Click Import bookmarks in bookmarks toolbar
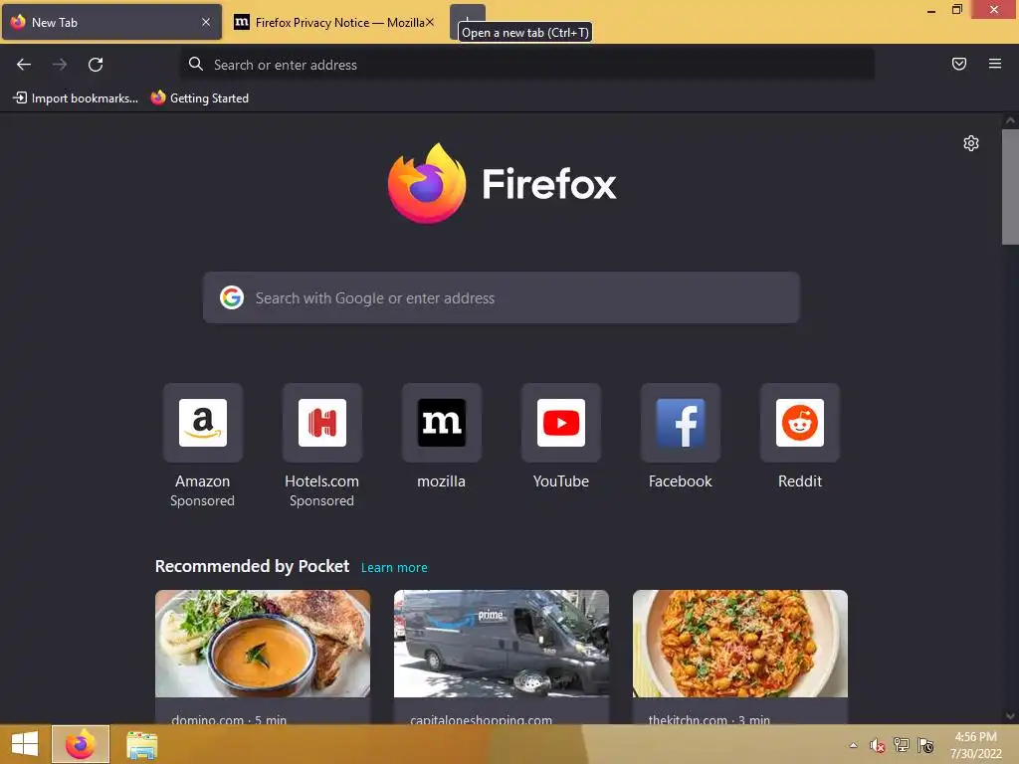The width and height of the screenshot is (1019, 764). [76, 98]
